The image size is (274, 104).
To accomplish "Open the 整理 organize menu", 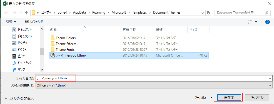I will coord(11,22).
